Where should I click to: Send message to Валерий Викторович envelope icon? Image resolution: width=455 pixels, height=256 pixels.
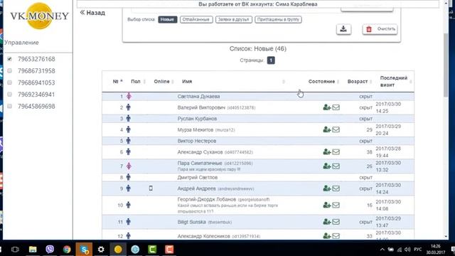point(336,107)
